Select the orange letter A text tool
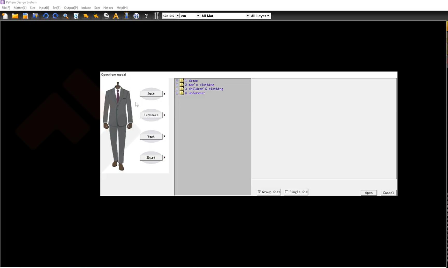The image size is (448, 268). (x=116, y=16)
